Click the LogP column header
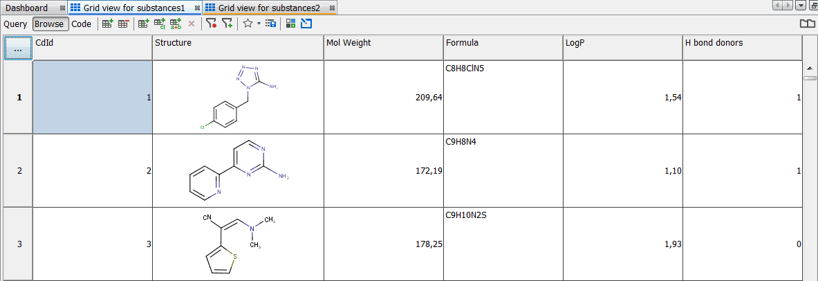The width and height of the screenshot is (818, 281). 622,43
